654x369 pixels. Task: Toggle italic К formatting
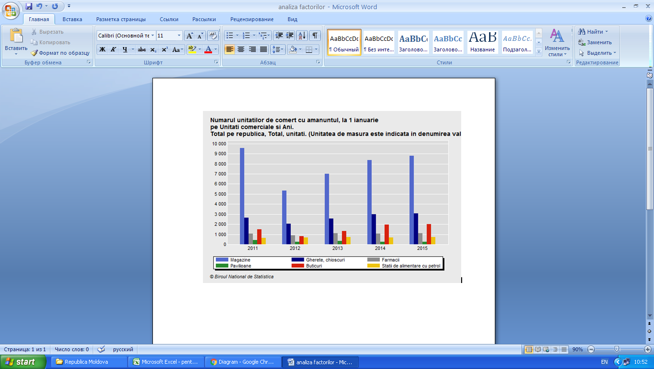(x=113, y=49)
